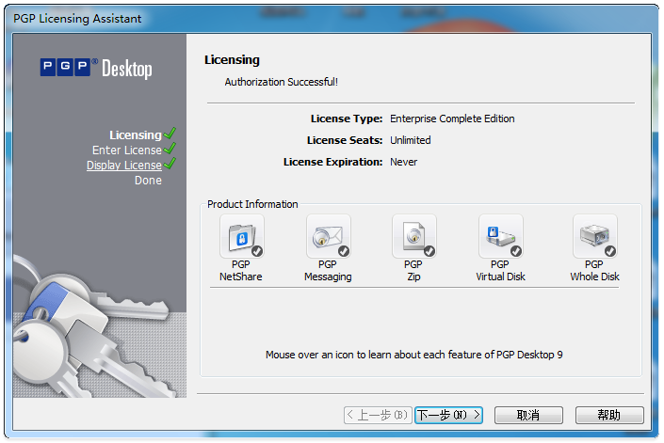664x443 pixels.
Task: Click the PGP Messaging envelope icon
Action: click(329, 236)
